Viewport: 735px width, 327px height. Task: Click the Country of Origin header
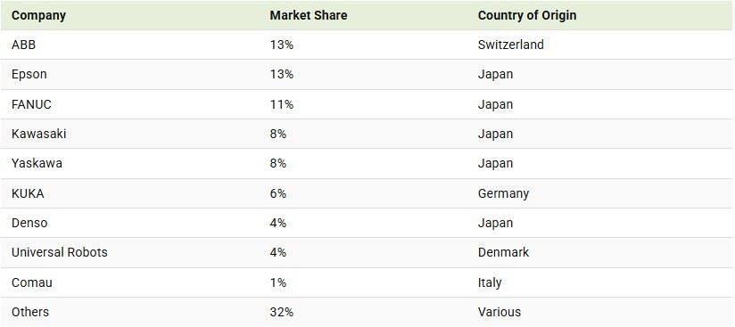tap(527, 15)
